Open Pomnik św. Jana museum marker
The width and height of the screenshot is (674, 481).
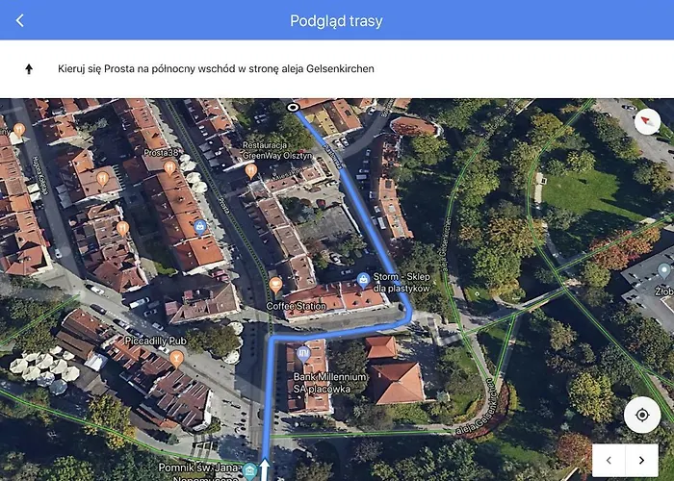249,471
